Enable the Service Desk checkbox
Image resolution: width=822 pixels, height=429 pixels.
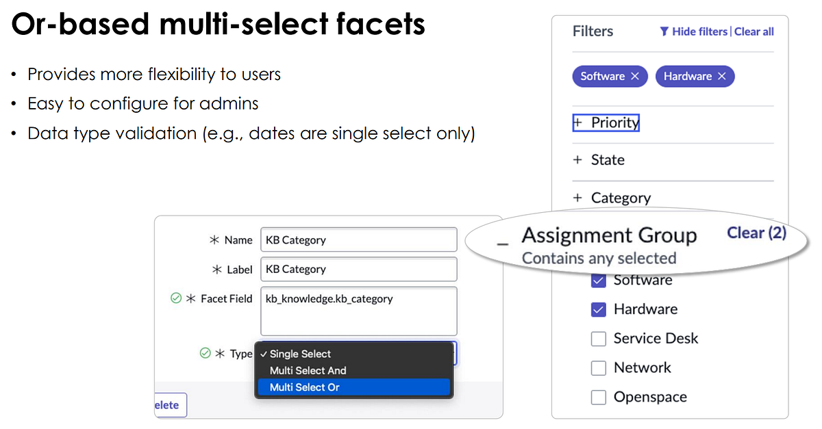(x=598, y=338)
